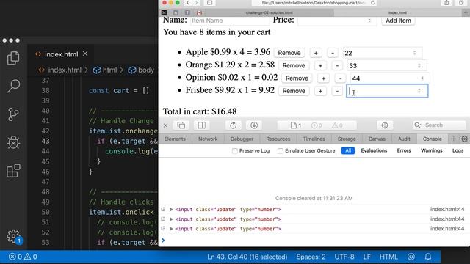Enable Emulate User Gesture checkbox
470x264 pixels.
coord(281,151)
